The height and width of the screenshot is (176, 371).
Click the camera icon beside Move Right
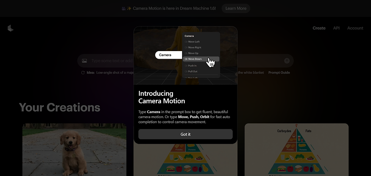(186, 47)
